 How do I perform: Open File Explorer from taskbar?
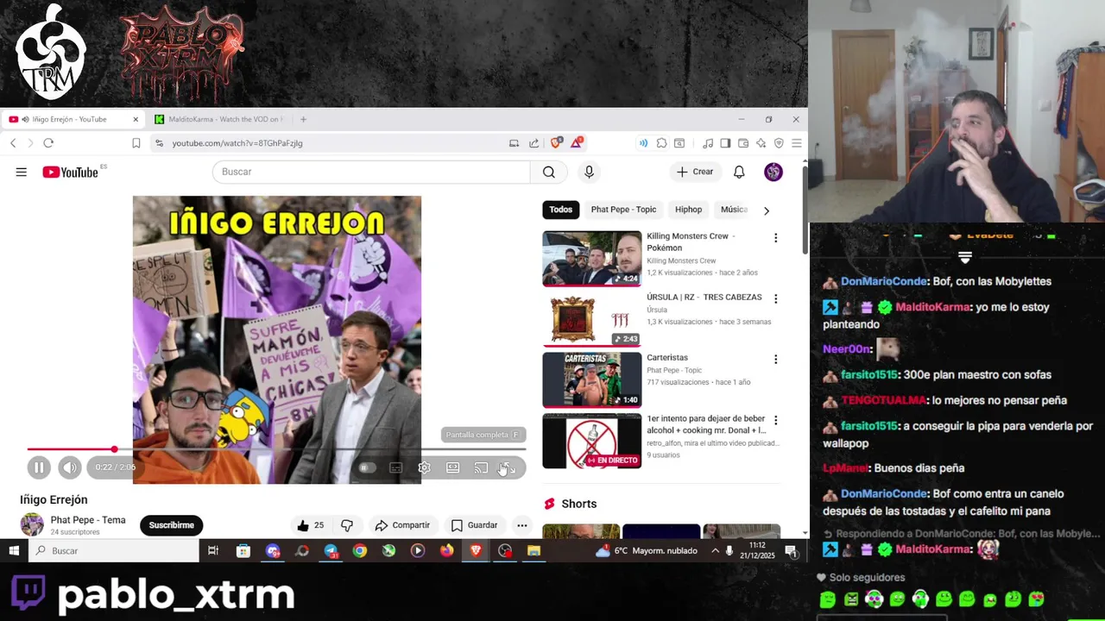tap(534, 550)
